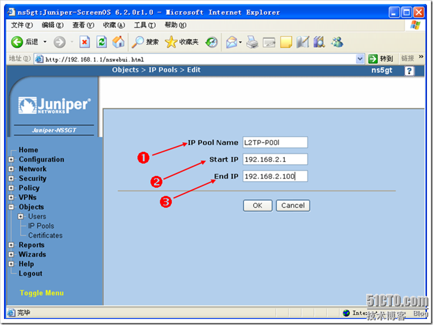
Task: Open the 帮助(H) menu
Action: [175, 25]
